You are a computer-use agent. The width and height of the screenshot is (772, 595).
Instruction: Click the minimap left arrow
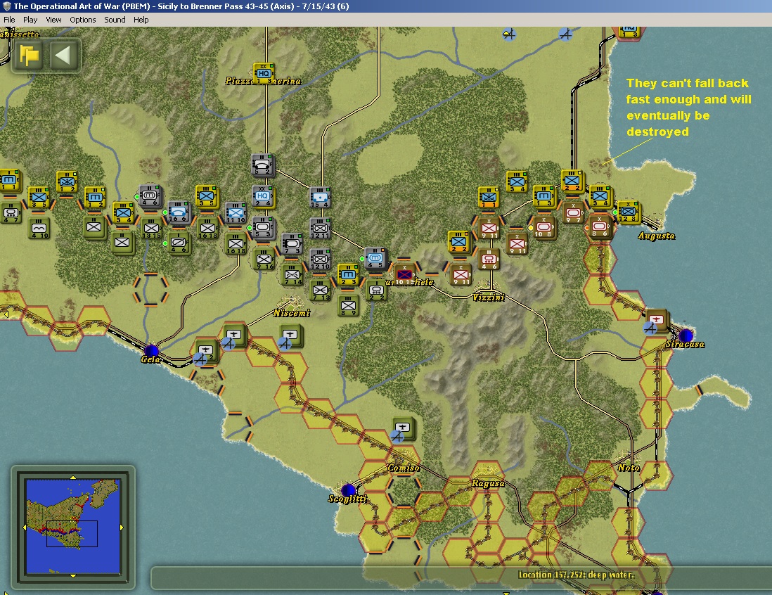click(x=25, y=527)
